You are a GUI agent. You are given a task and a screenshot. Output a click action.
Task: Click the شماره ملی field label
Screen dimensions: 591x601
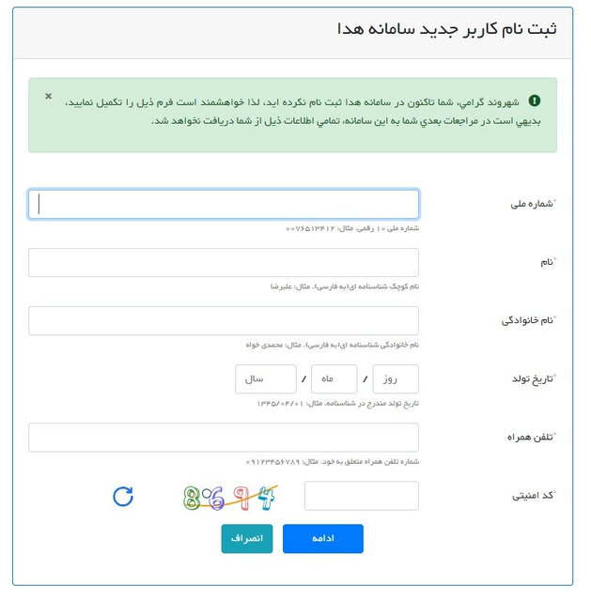click(530, 204)
